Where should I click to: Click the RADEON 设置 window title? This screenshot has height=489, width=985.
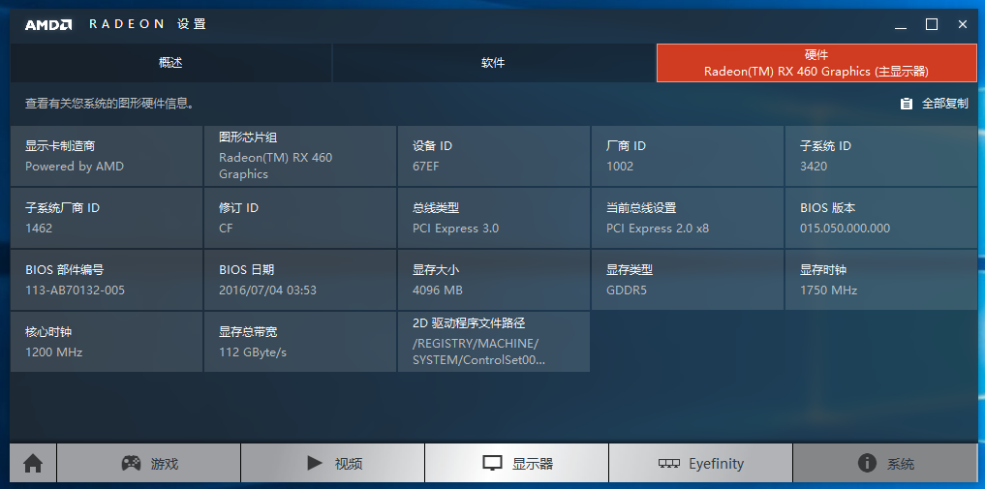(x=147, y=24)
